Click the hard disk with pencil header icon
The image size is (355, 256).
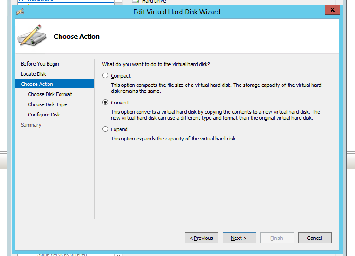[x=32, y=37]
